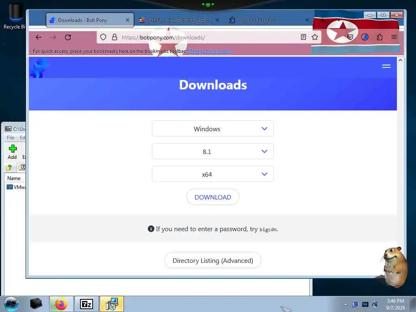
Task: Click the padlock site security icon
Action: point(115,37)
